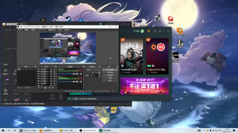Image resolution: width=238 pixels, height=133 pixels.
Task: Open the Studio One desktop shortcut
Action: tap(157, 19)
